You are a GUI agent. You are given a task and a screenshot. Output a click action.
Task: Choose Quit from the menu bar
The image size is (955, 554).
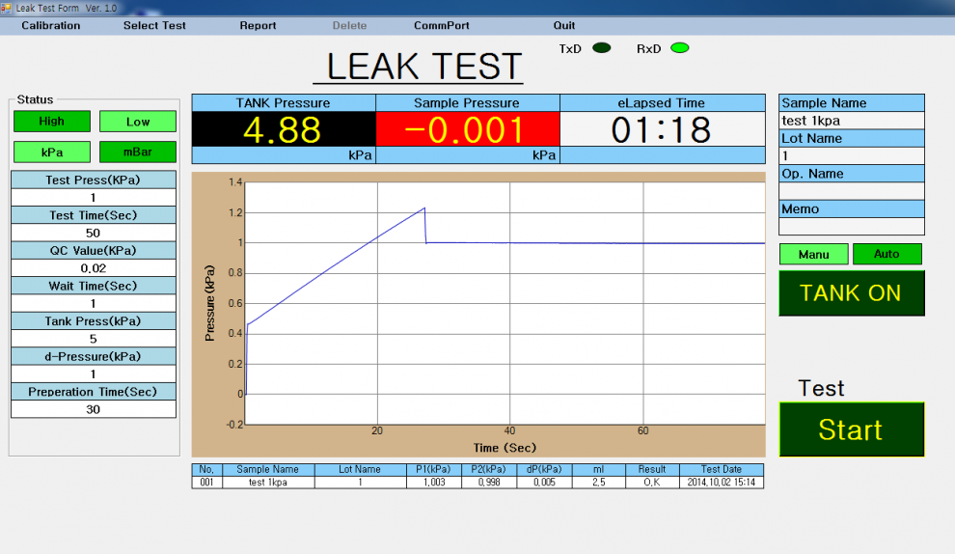point(564,26)
